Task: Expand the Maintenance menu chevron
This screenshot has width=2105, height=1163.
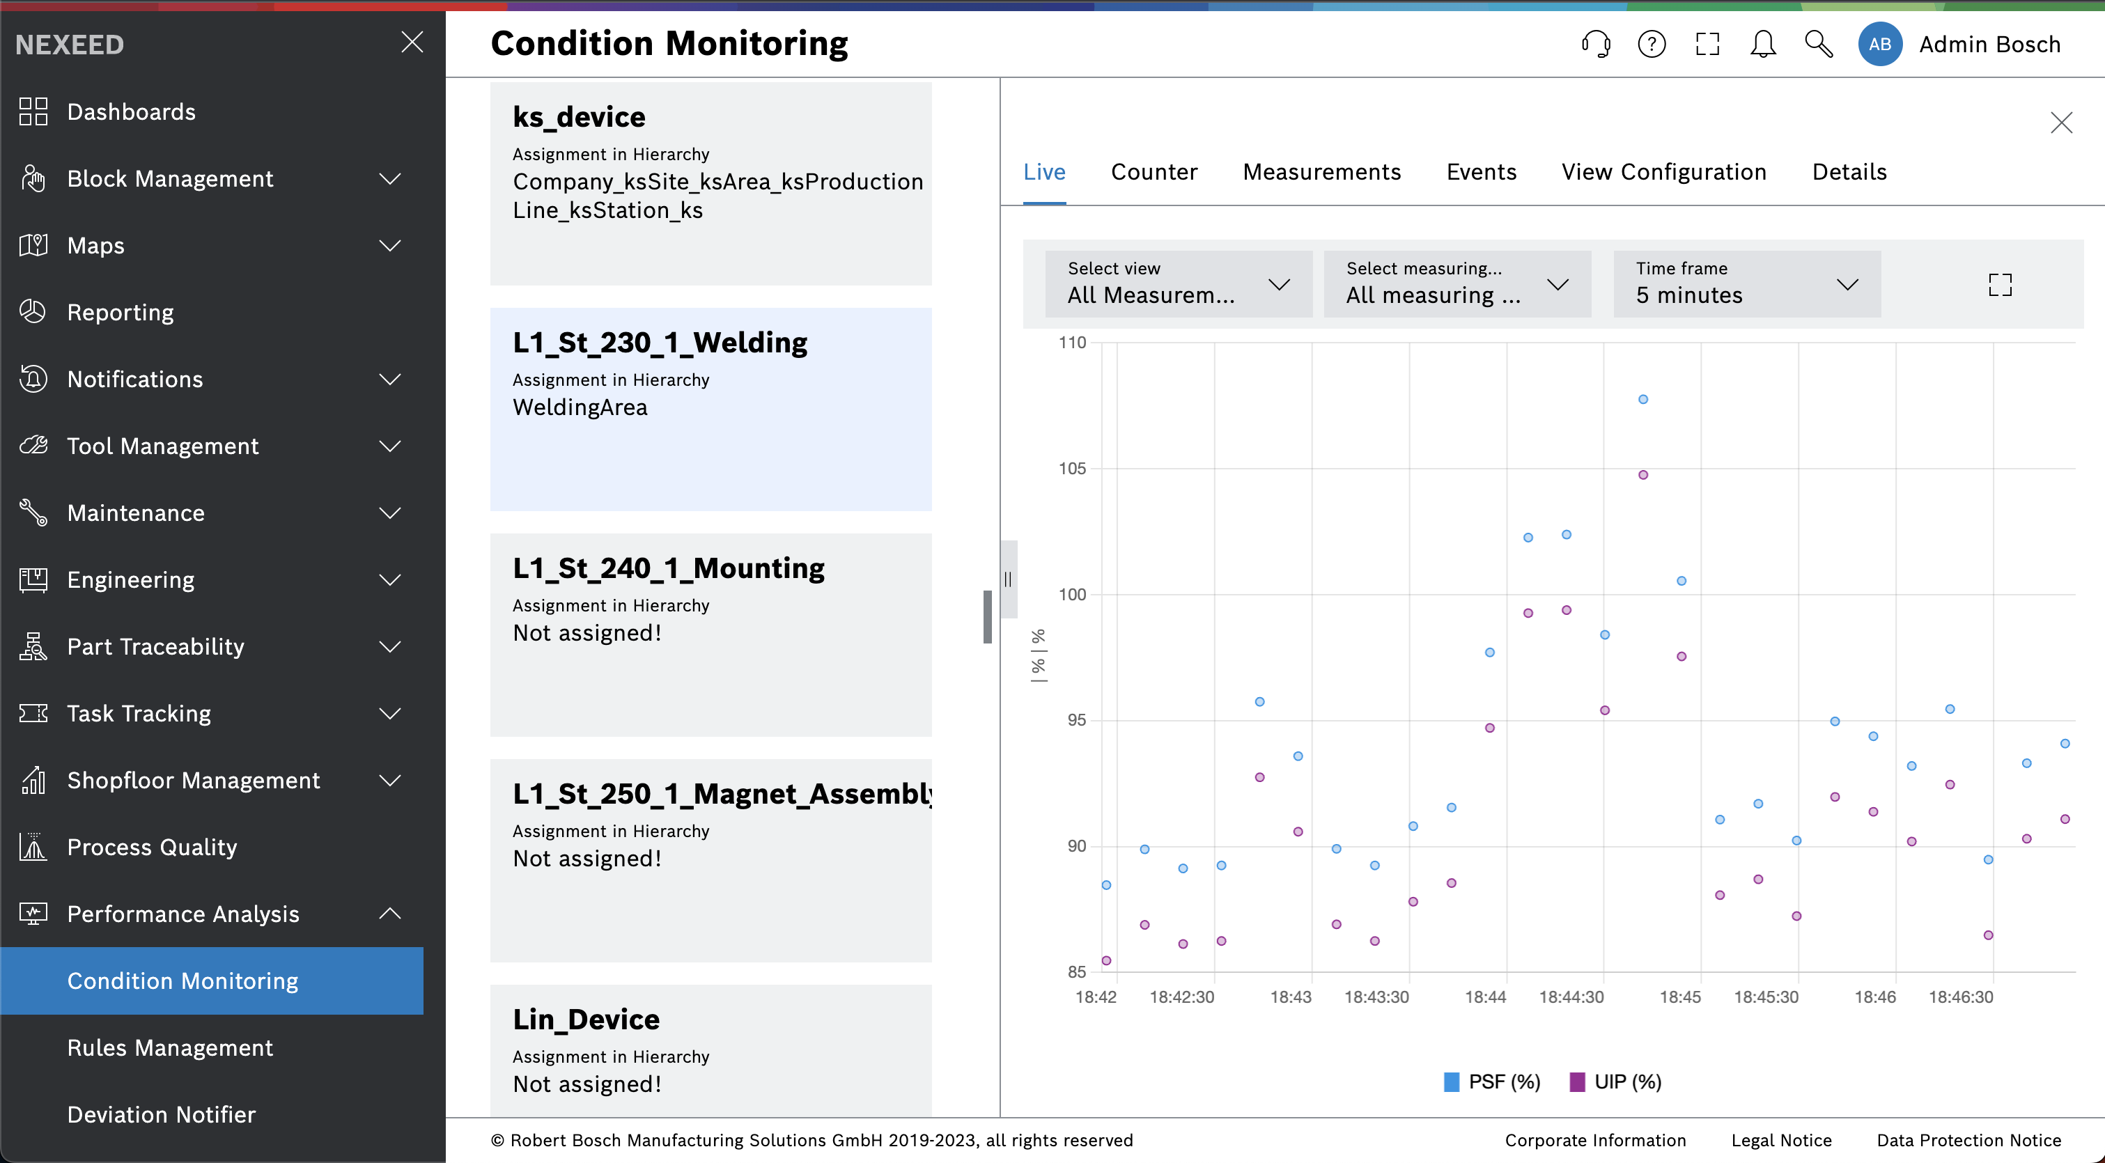Action: click(x=391, y=513)
